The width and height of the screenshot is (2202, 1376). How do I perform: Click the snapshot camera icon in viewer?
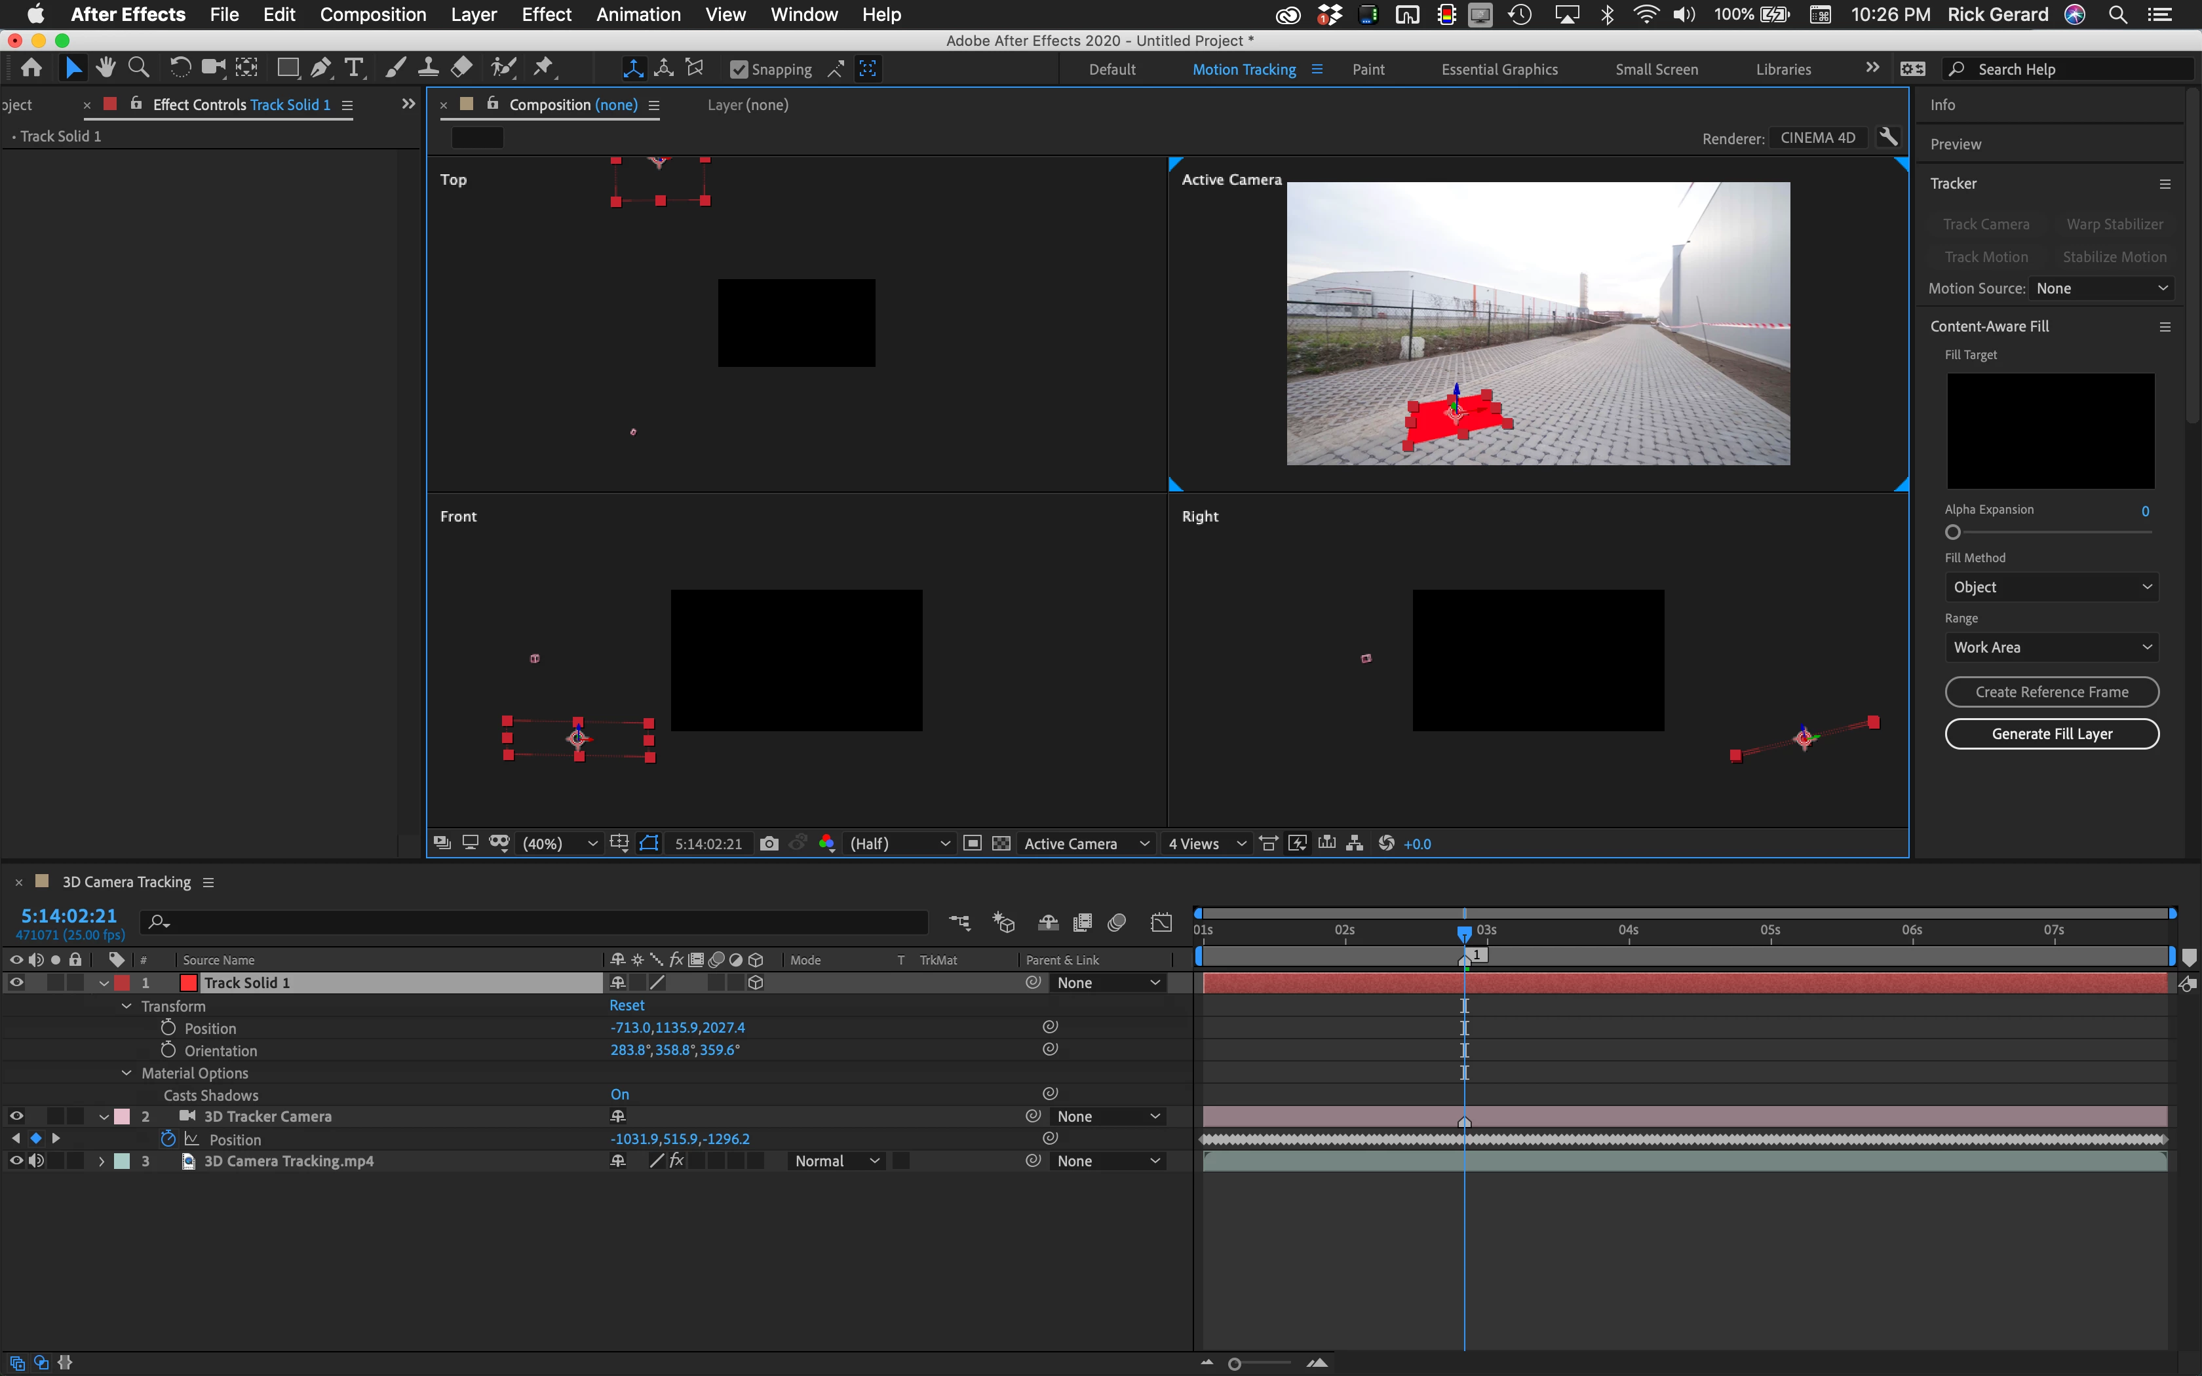769,844
